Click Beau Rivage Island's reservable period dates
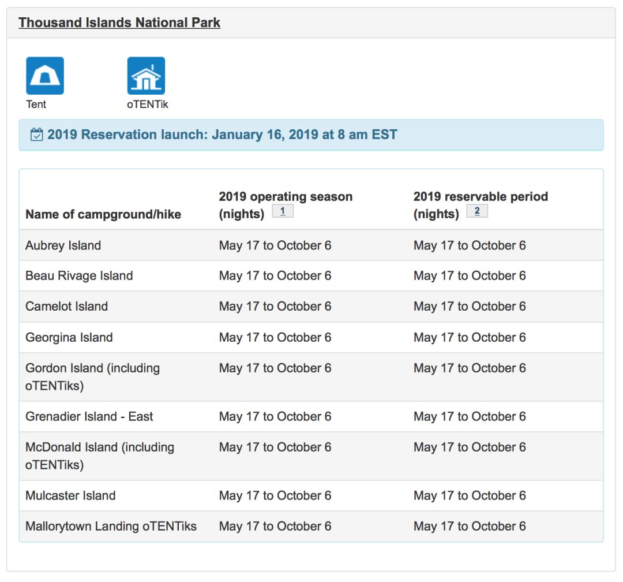The height and width of the screenshot is (582, 623). click(x=470, y=275)
